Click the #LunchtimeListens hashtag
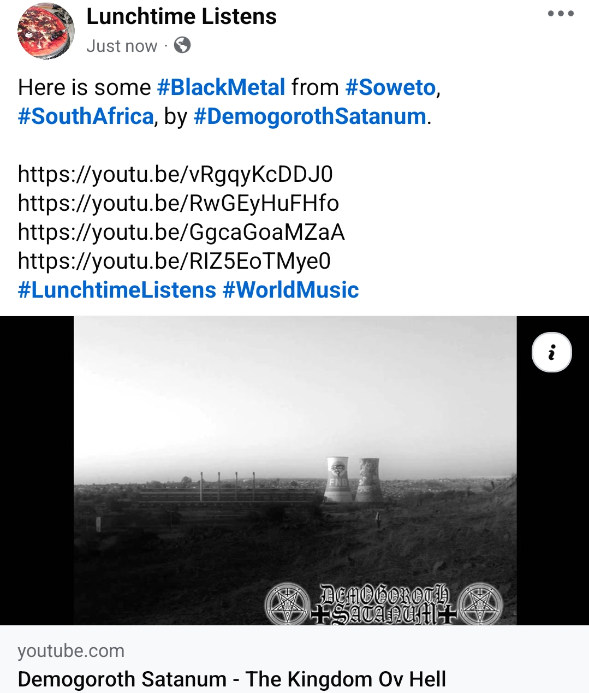Image resolution: width=589 pixels, height=693 pixels. click(117, 290)
